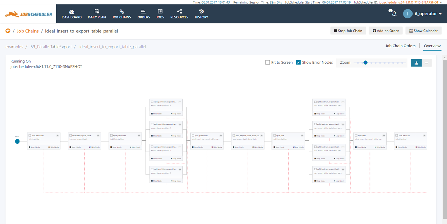Viewport: 447px width, 224px height.
Task: Click the orange back arrow icon
Action: [x=8, y=31]
